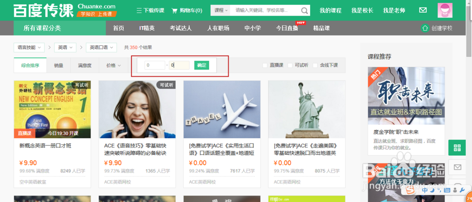Open the Statue of Liberty course thumbnail
Viewport: 472px width, 202px height.
coord(307,109)
